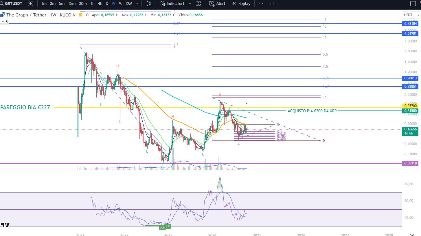The width and height of the screenshot is (421, 236).
Task: Click the 80,00 RSI scale label
Action: tap(408, 184)
